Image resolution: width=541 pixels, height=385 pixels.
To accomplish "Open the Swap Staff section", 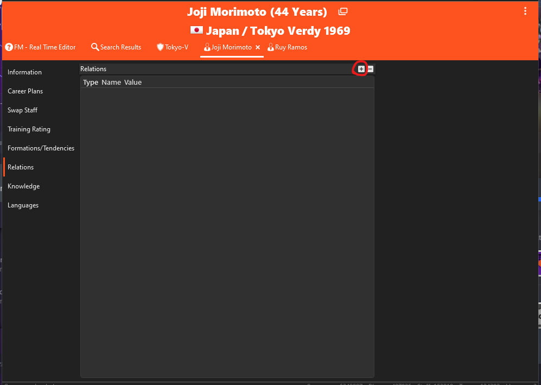I will [x=22, y=110].
